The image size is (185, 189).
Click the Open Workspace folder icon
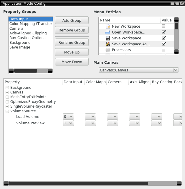108,32
